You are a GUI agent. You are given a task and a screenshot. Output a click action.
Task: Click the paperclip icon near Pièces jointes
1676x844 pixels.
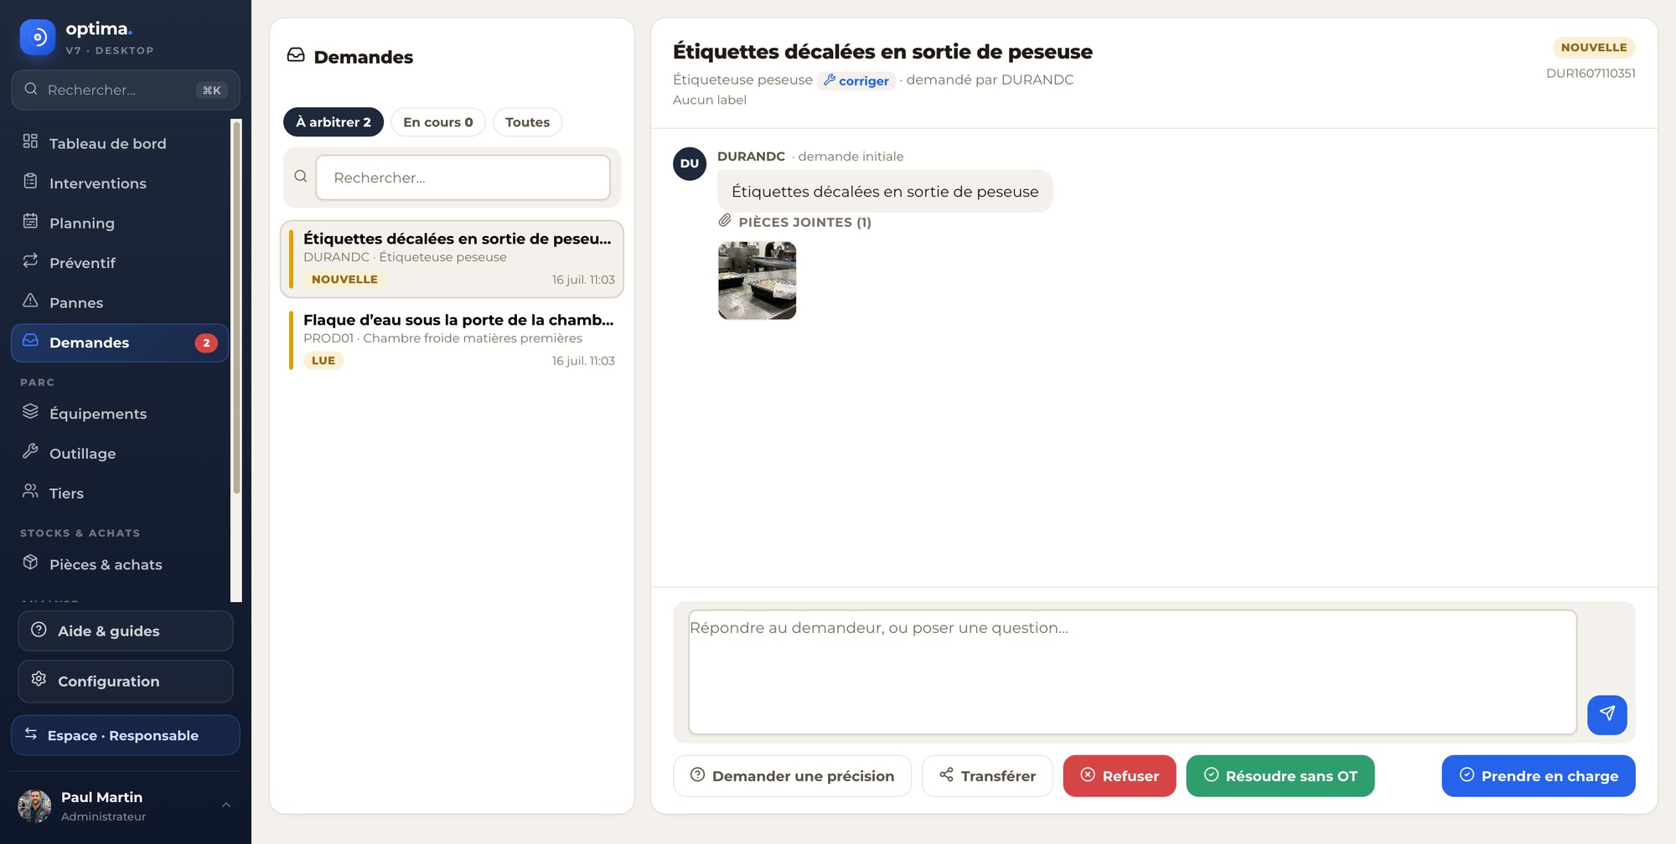[726, 221]
